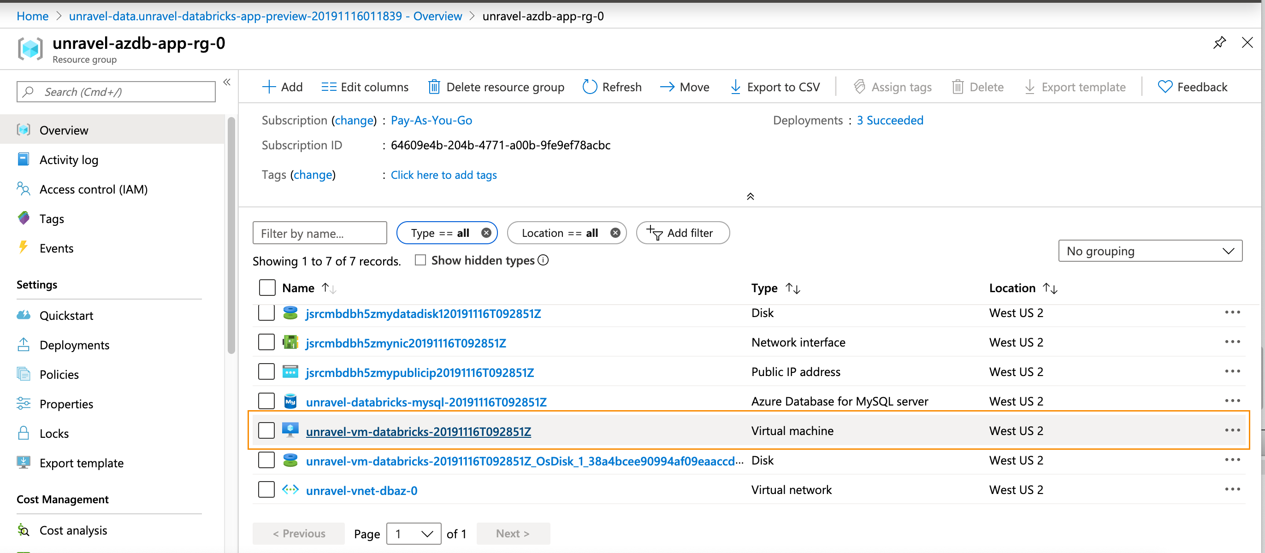Remove the Type == all filter
Image resolution: width=1265 pixels, height=553 pixels.
coord(486,233)
